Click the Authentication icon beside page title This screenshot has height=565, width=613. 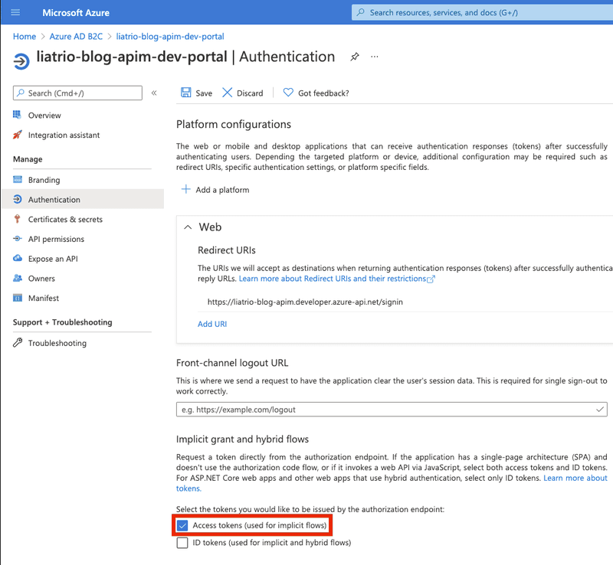21,61
